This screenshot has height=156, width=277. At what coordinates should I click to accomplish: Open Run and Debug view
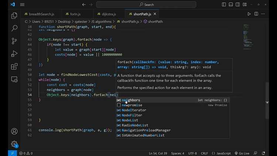(x=14, y=54)
